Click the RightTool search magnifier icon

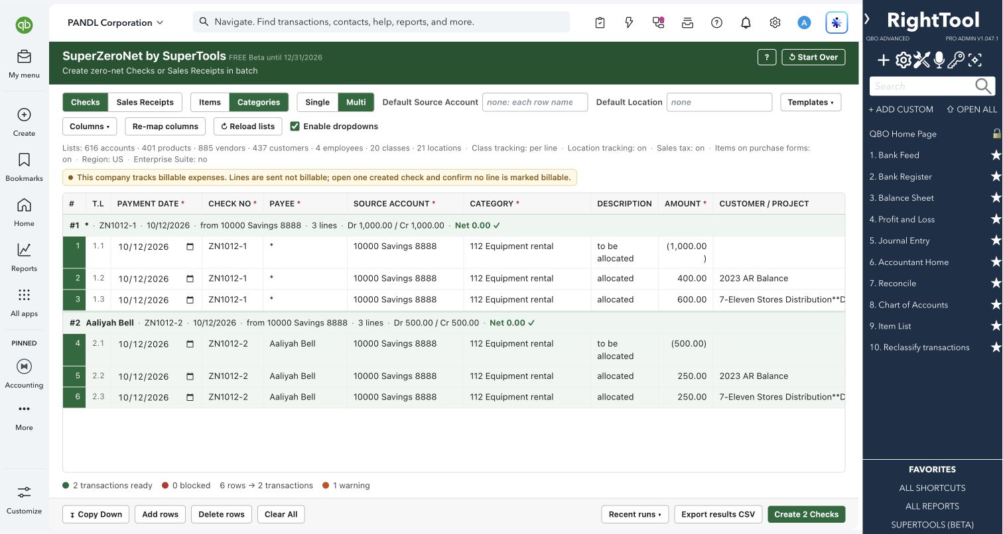click(984, 86)
